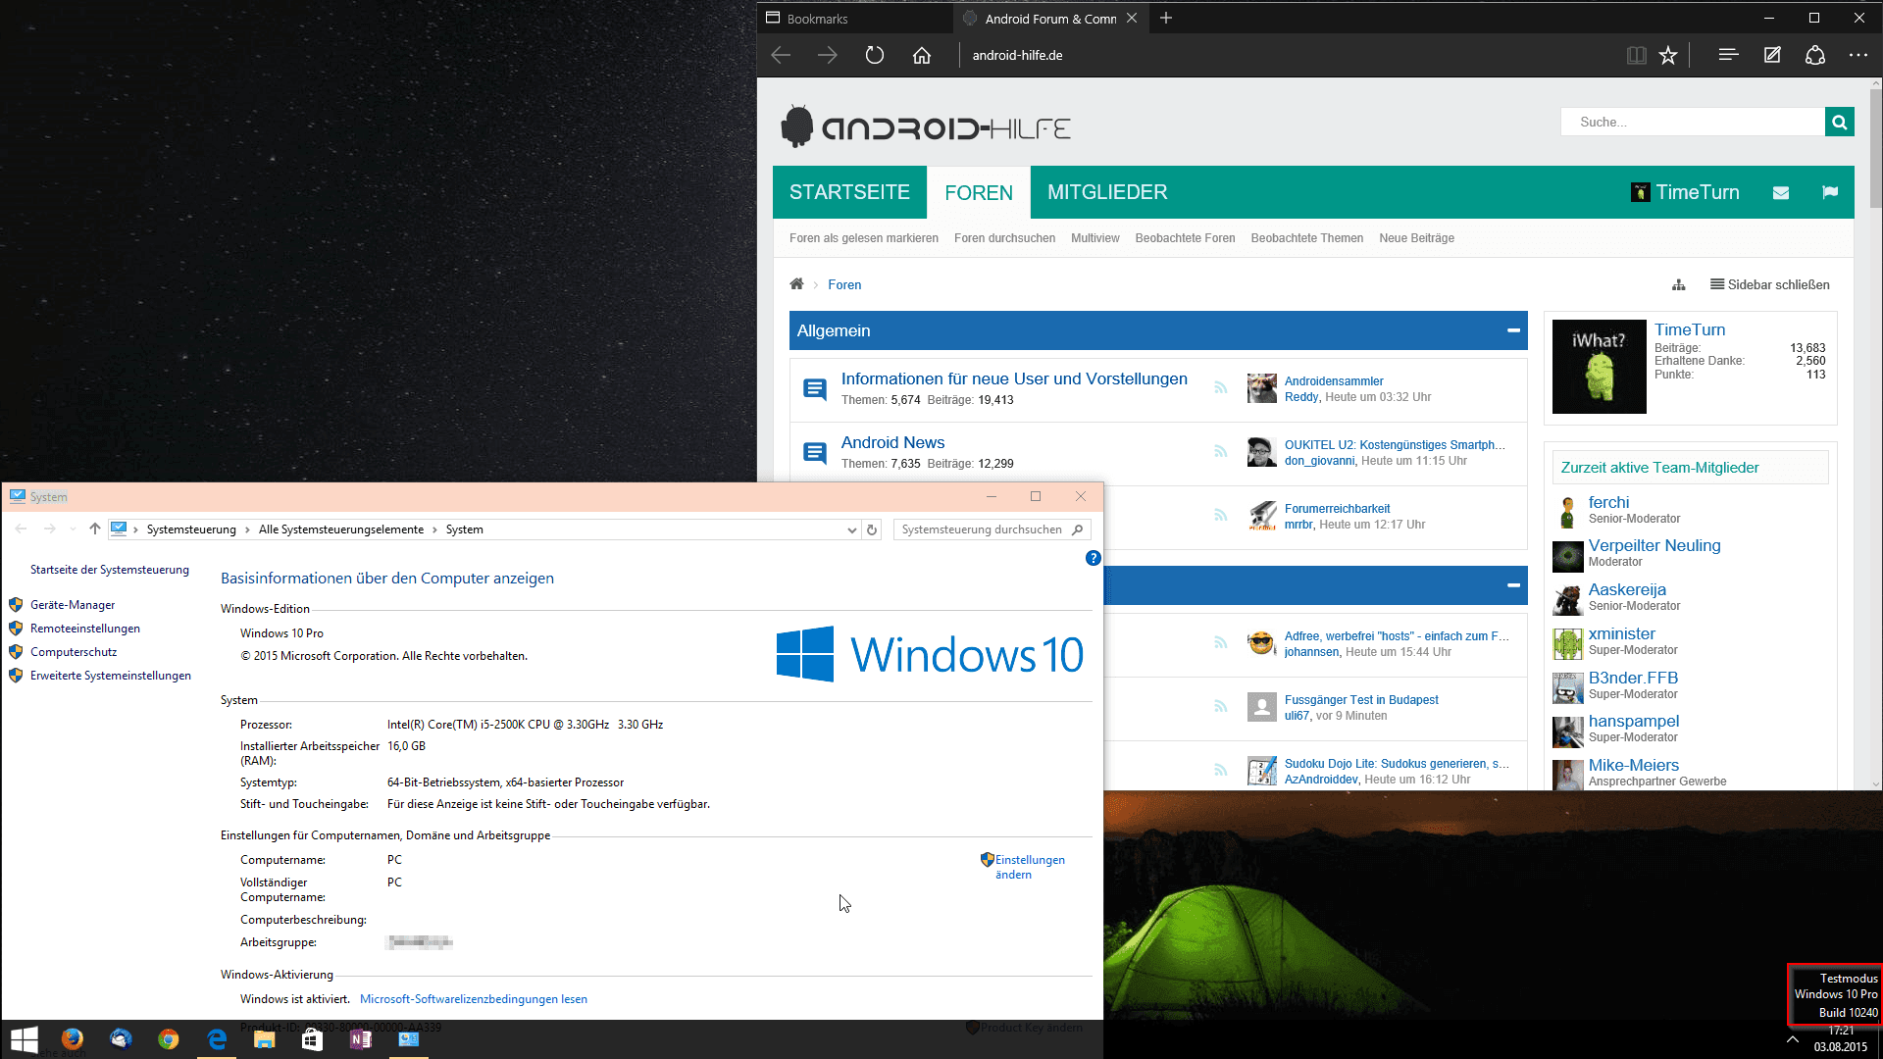Open forum inbox envelope icon

1781,192
